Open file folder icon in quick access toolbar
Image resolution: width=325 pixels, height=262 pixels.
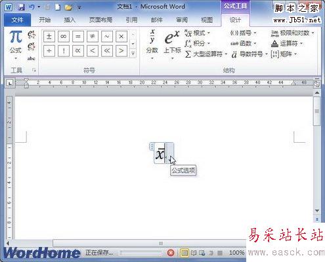(x=68, y=7)
